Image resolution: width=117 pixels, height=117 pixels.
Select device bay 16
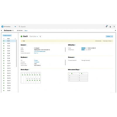point(39,80)
